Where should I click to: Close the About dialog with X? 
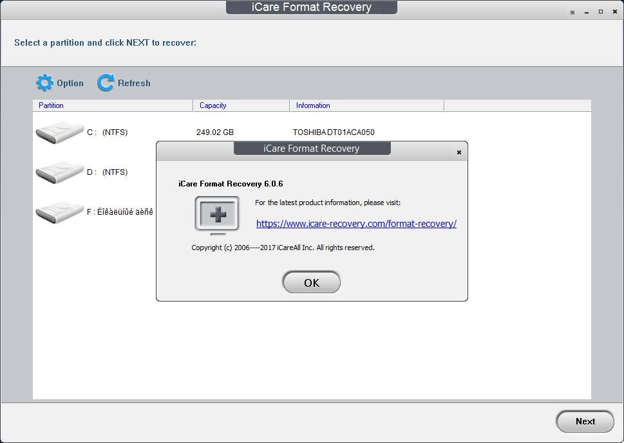459,152
